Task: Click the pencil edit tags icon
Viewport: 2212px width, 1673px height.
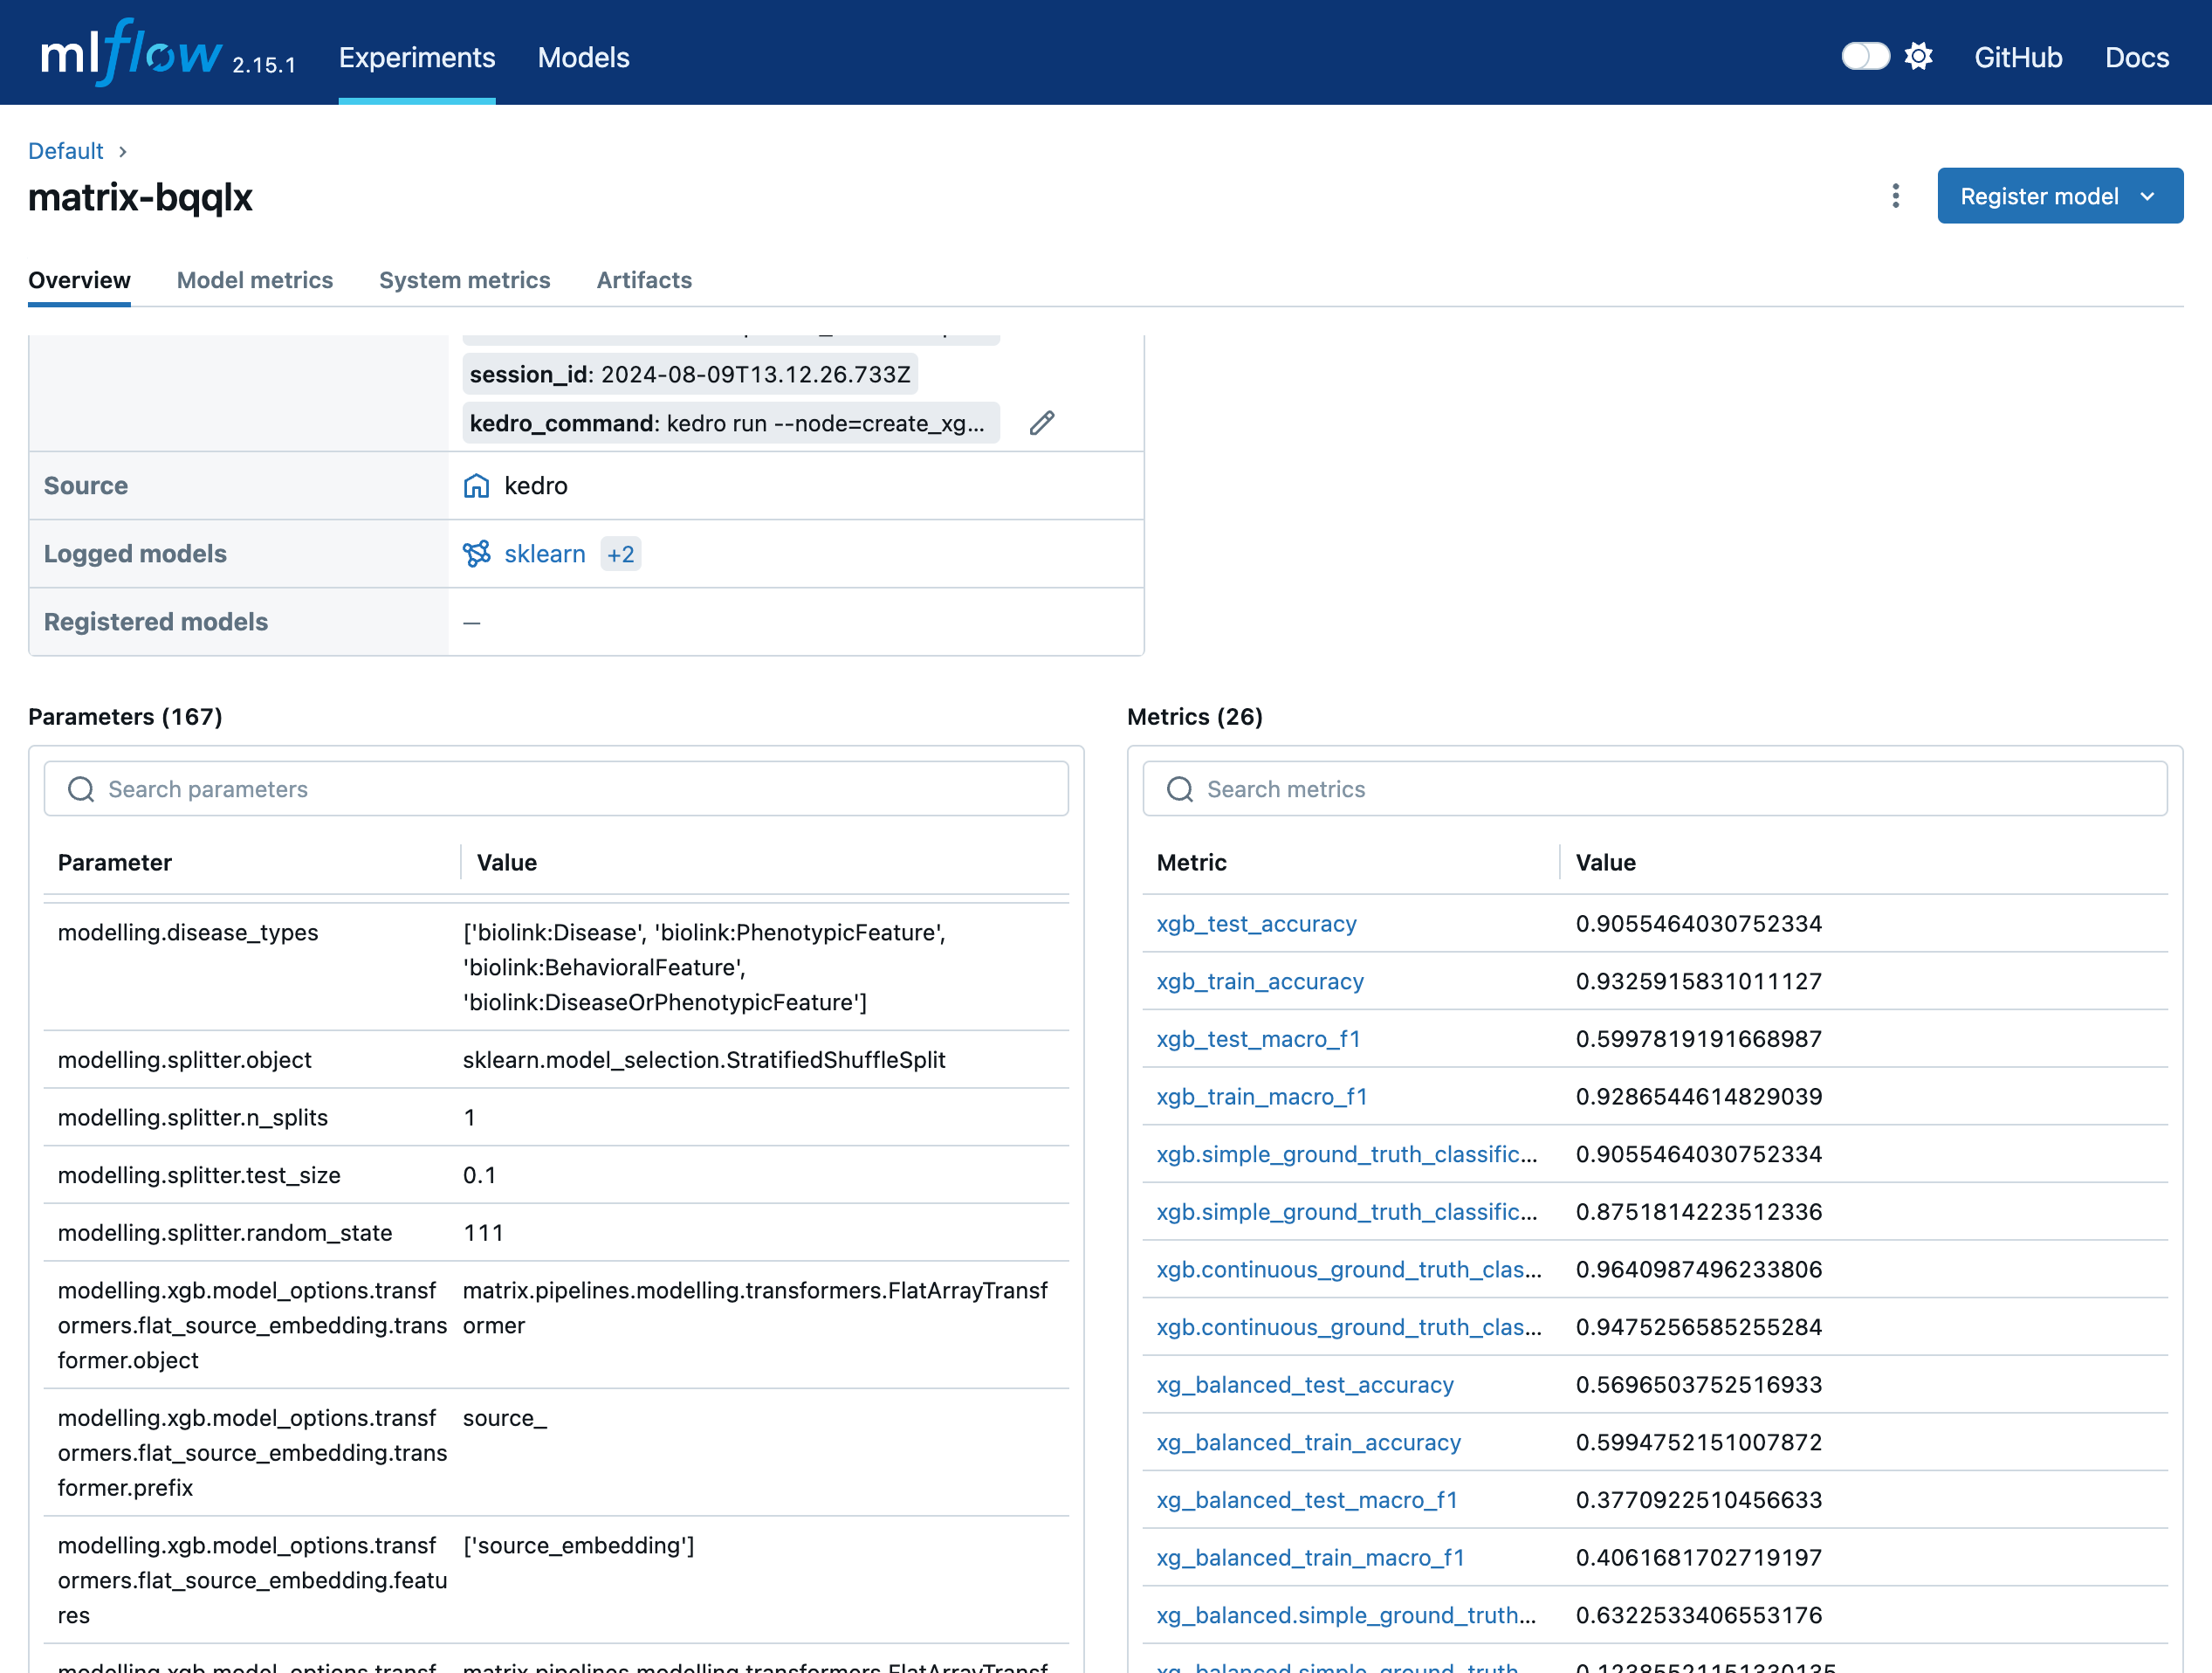Action: [1041, 423]
